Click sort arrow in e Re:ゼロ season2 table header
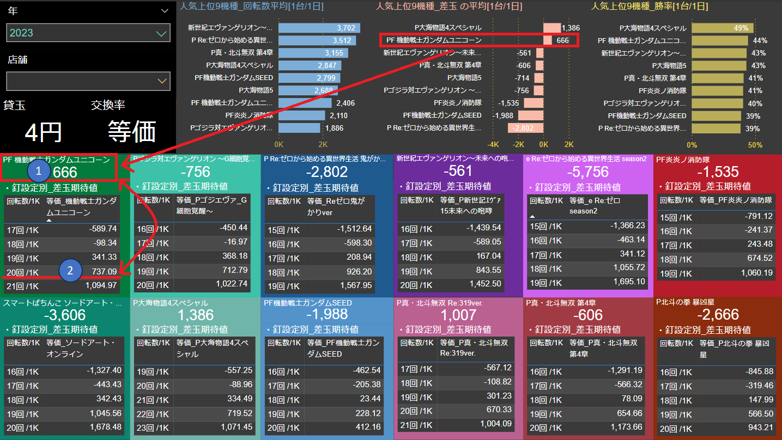 point(532,217)
